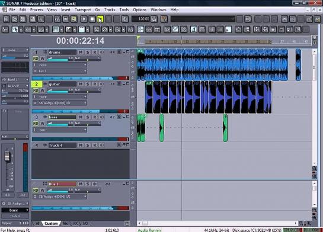
Task: Open the drums track Bus 1 output dropdown
Action: pos(60,71)
